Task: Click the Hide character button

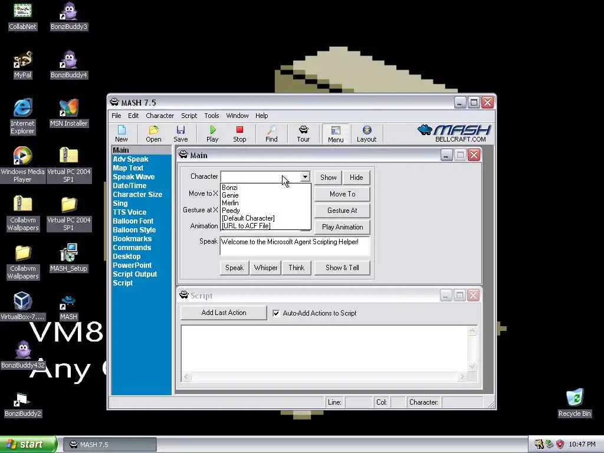Action: click(x=356, y=178)
